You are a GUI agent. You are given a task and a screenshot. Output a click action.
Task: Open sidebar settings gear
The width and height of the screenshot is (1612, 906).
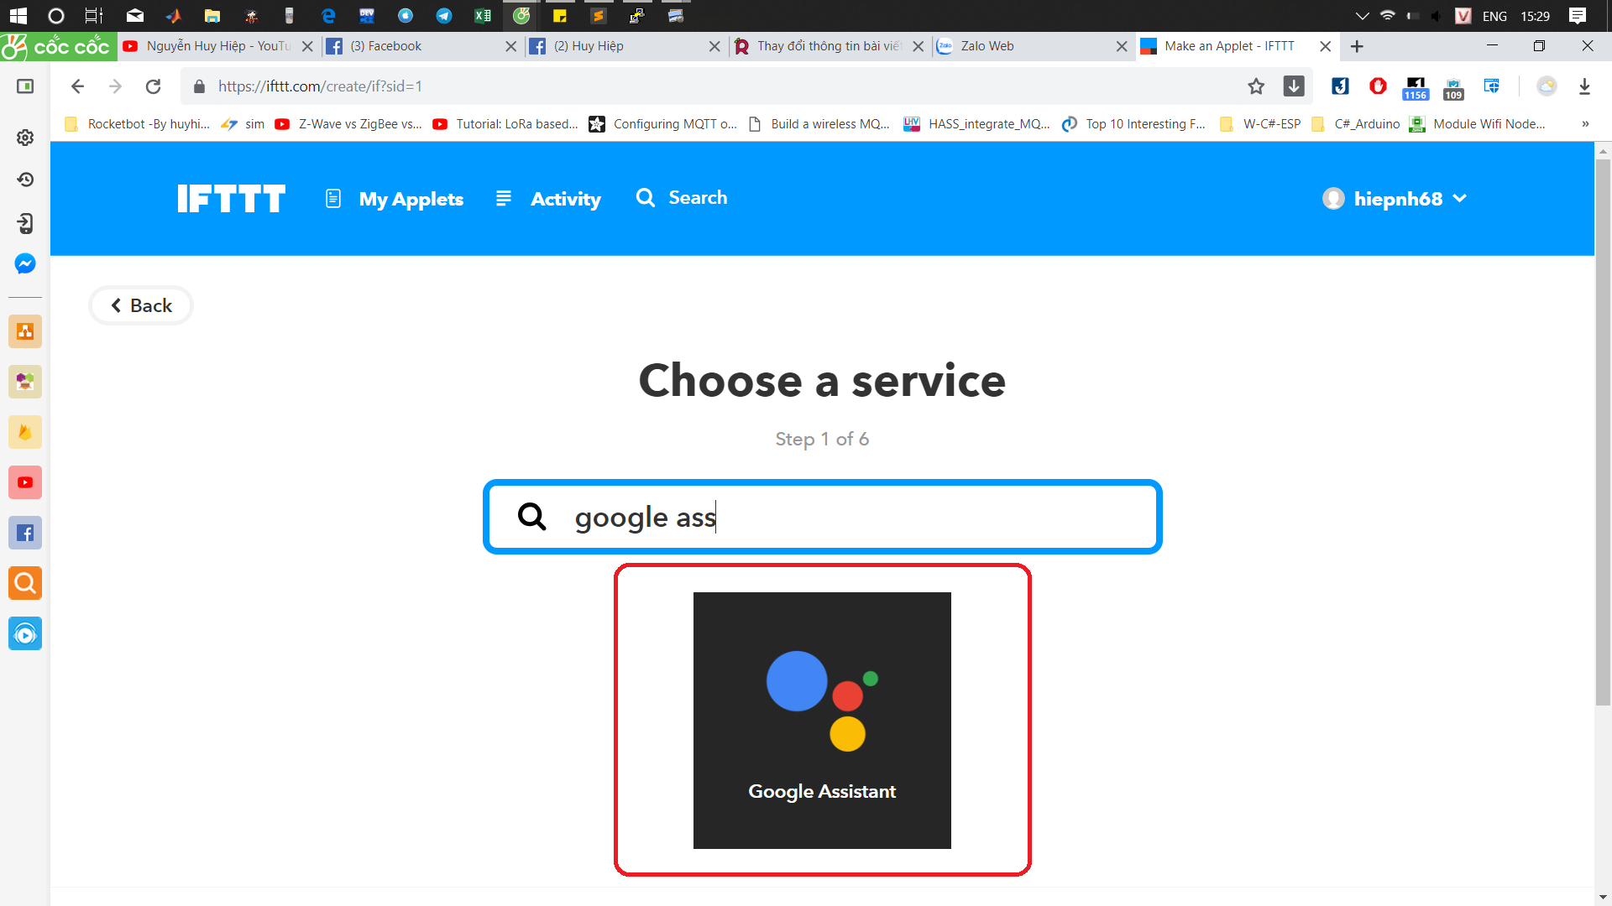click(x=25, y=138)
